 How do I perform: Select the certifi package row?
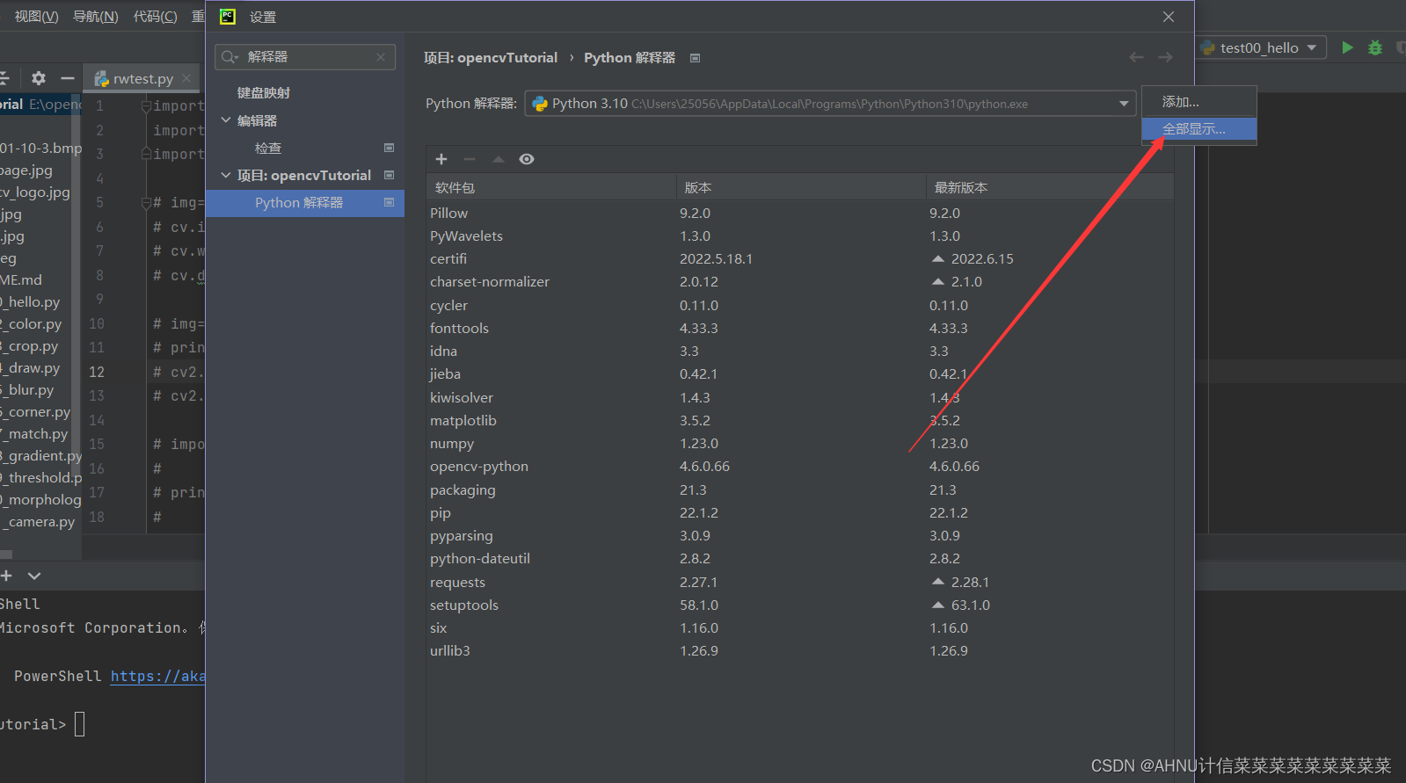click(x=800, y=258)
